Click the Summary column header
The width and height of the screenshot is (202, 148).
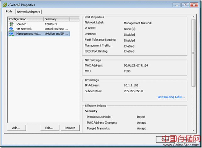pyautogui.click(x=56, y=19)
